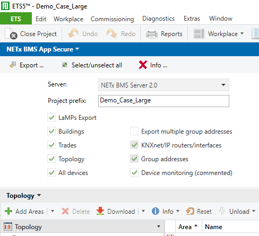The height and width of the screenshot is (236, 259).
Task: Uncheck the LaMPs Export checkbox
Action: pyautogui.click(x=51, y=117)
